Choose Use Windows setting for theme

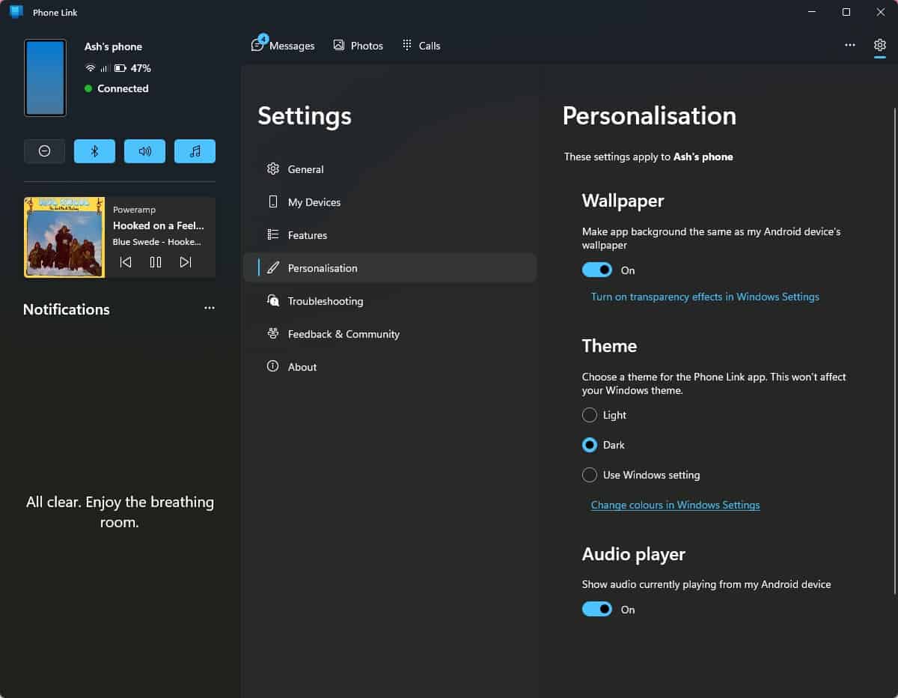[x=589, y=475]
